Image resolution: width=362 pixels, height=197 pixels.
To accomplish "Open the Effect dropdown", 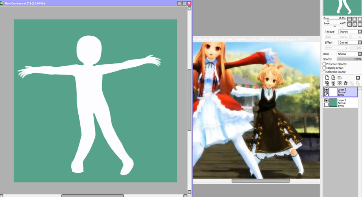I will pos(350,42).
